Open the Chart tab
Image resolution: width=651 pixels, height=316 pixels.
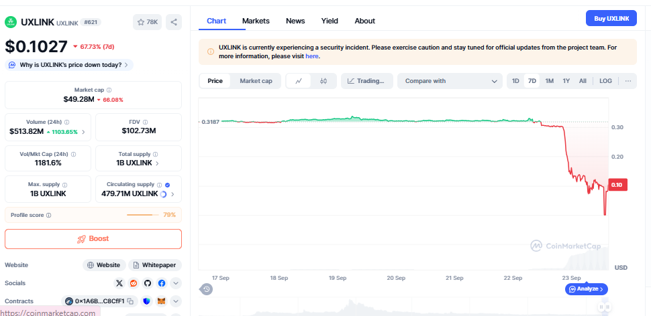point(216,21)
